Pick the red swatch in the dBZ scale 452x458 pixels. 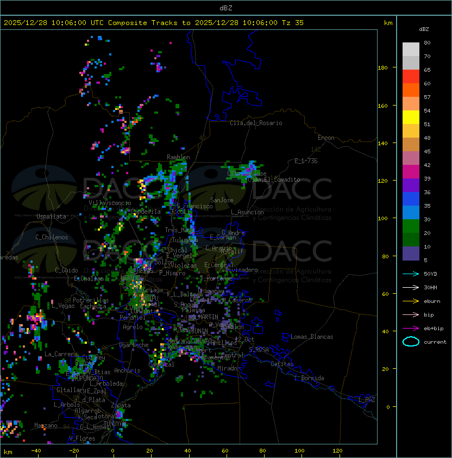point(411,77)
